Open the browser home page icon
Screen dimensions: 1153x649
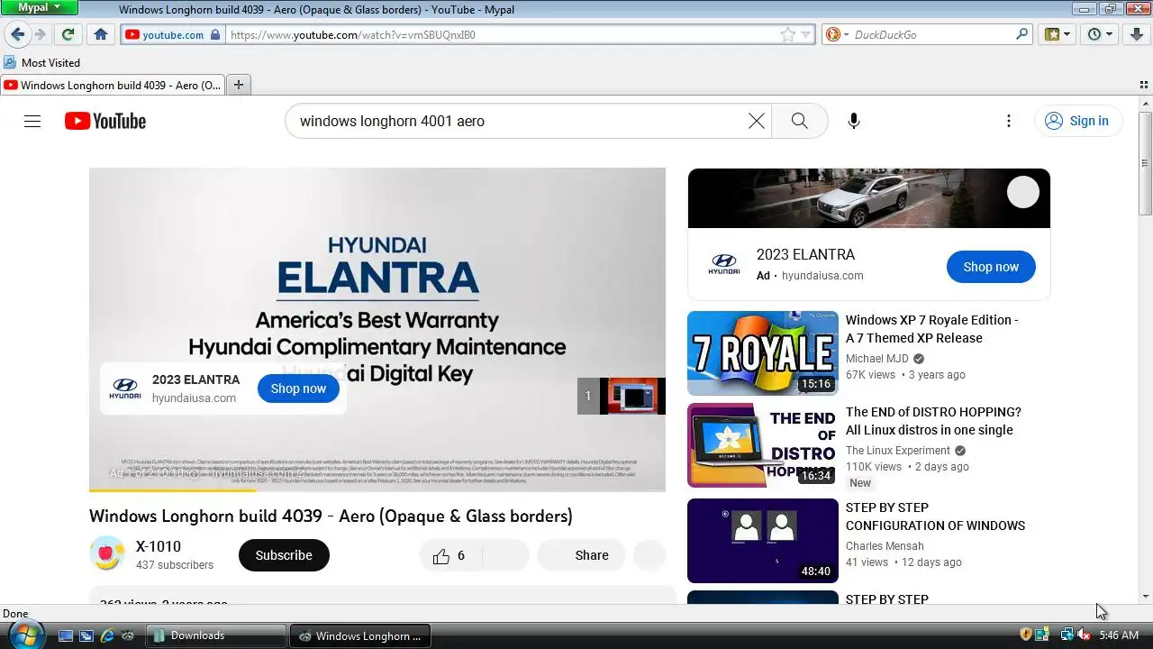pos(101,34)
